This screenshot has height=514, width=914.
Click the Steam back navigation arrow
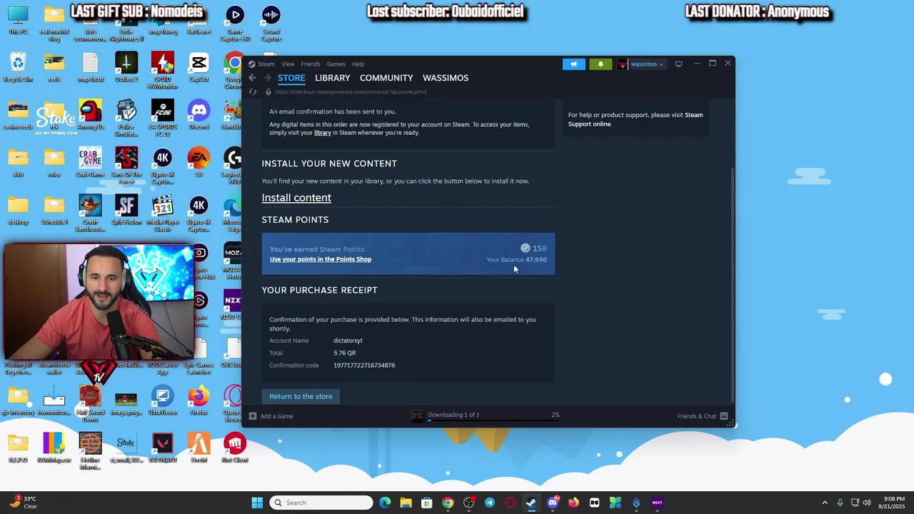coord(252,78)
